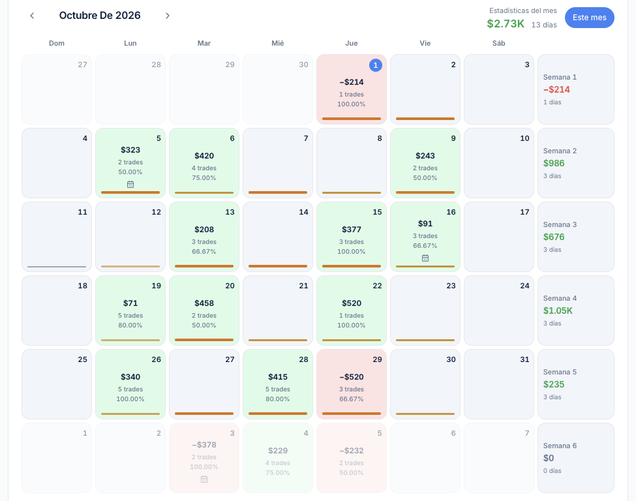Open the note icon on October 5
Image resolution: width=636 pixels, height=501 pixels.
tap(130, 184)
